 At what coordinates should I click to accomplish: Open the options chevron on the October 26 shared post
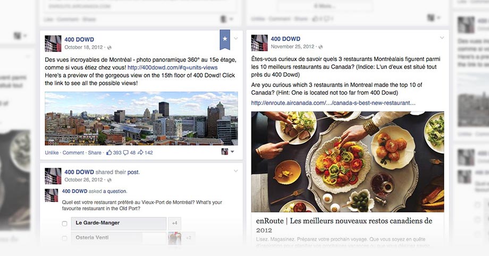(236, 171)
